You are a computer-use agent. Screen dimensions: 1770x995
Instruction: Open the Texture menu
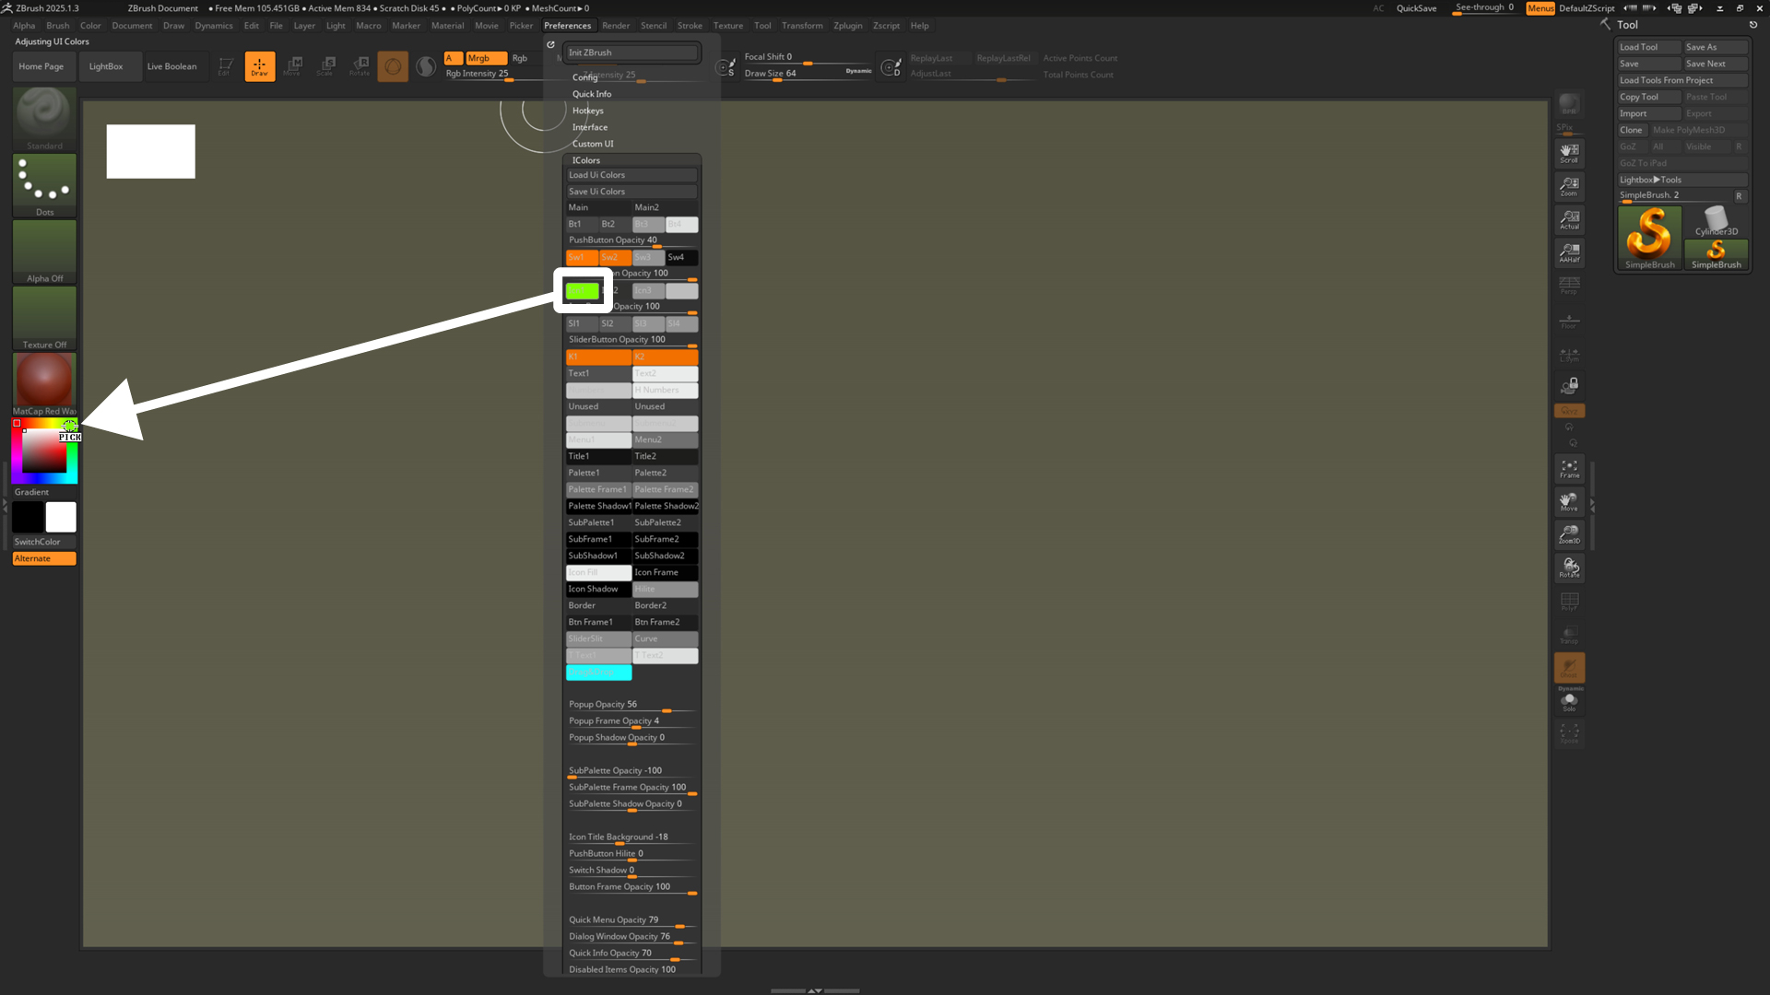(727, 26)
